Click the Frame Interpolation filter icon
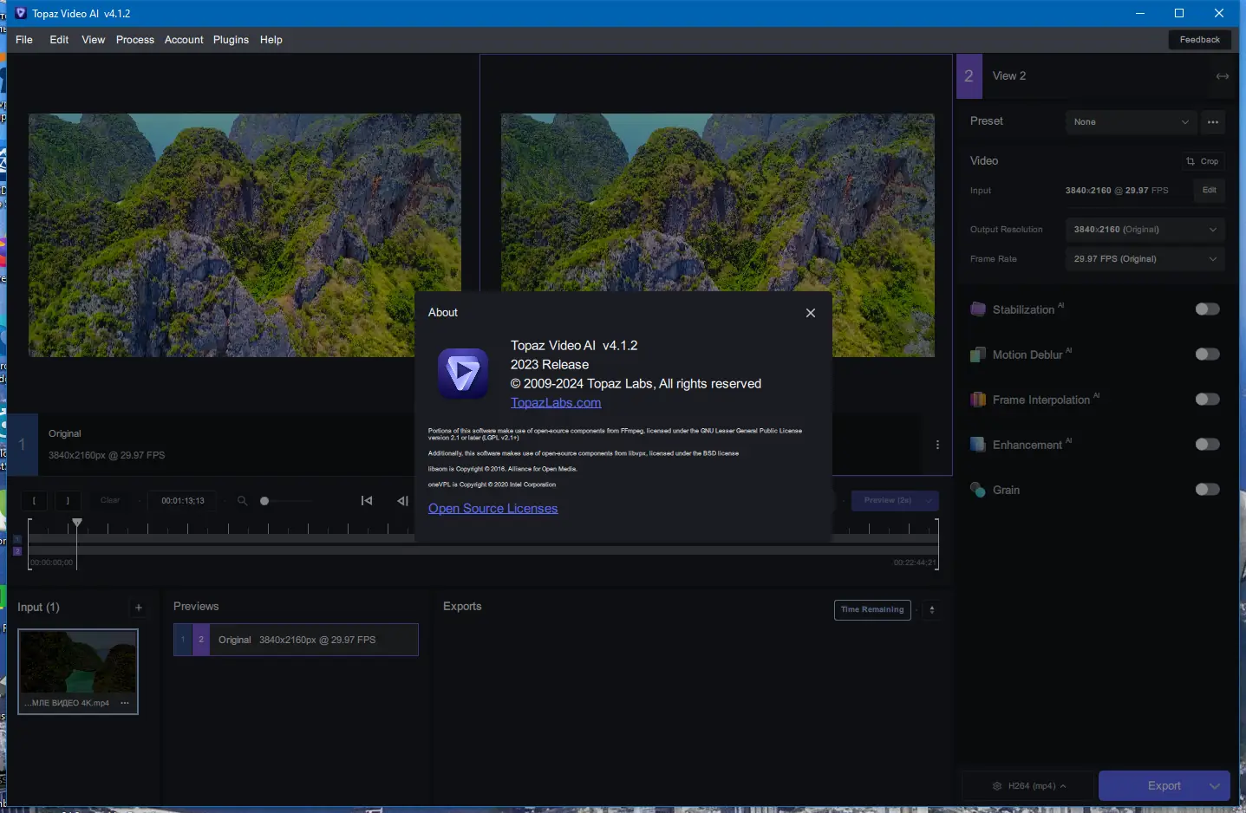 point(978,400)
